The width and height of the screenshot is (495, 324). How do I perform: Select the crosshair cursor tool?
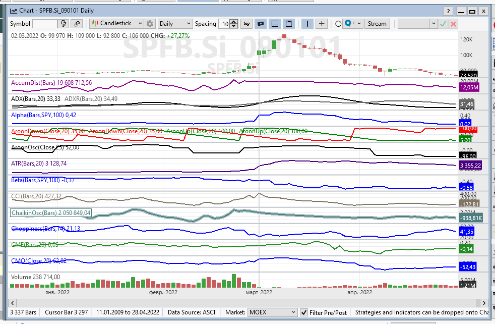click(322, 24)
